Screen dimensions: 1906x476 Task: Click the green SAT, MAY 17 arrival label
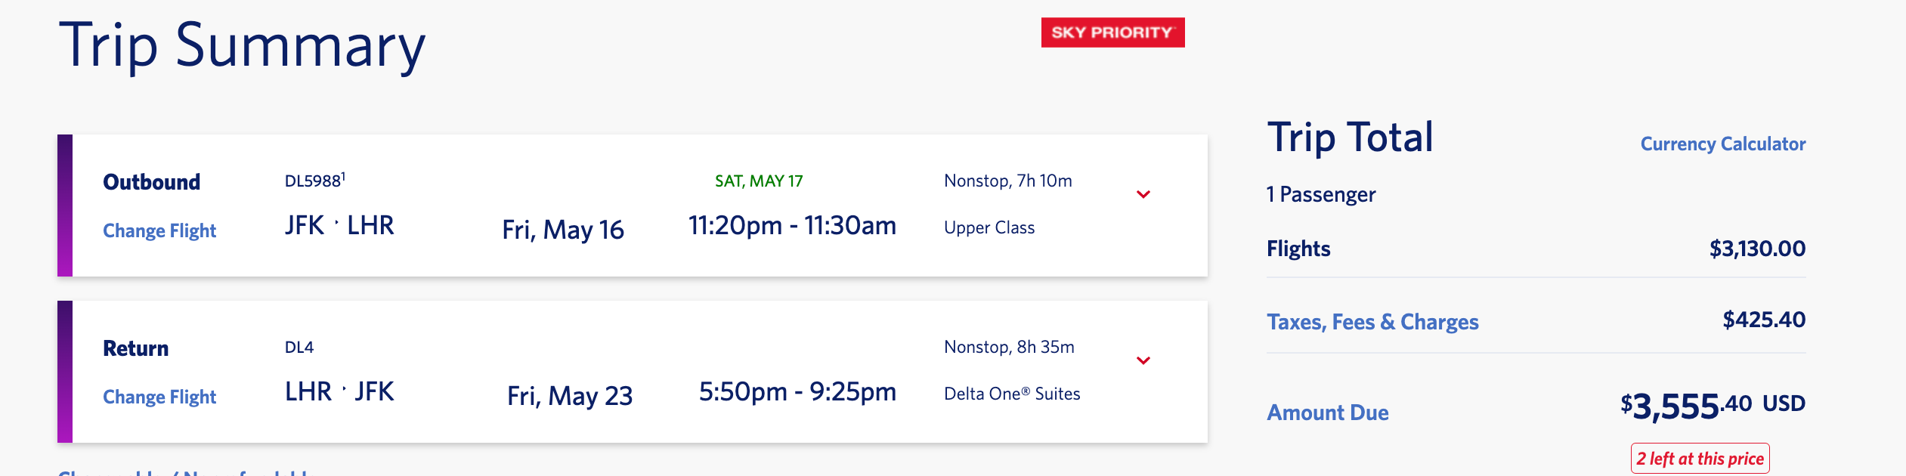point(759,181)
